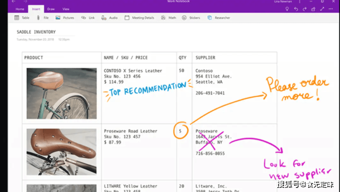The image size is (340, 192).
Task: Click the page date Tuesday, November 20
Action: coord(35,40)
